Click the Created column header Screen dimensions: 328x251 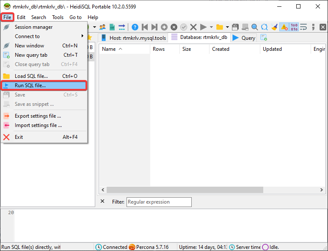[x=221, y=49]
